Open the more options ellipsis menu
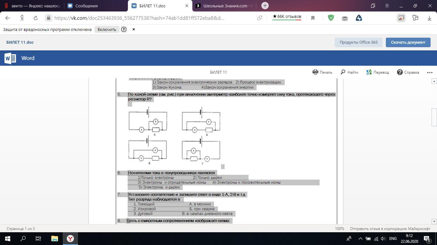The image size is (437, 245). coord(430,72)
